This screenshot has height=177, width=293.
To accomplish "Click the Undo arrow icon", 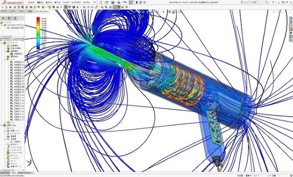I will [x=125, y=2].
